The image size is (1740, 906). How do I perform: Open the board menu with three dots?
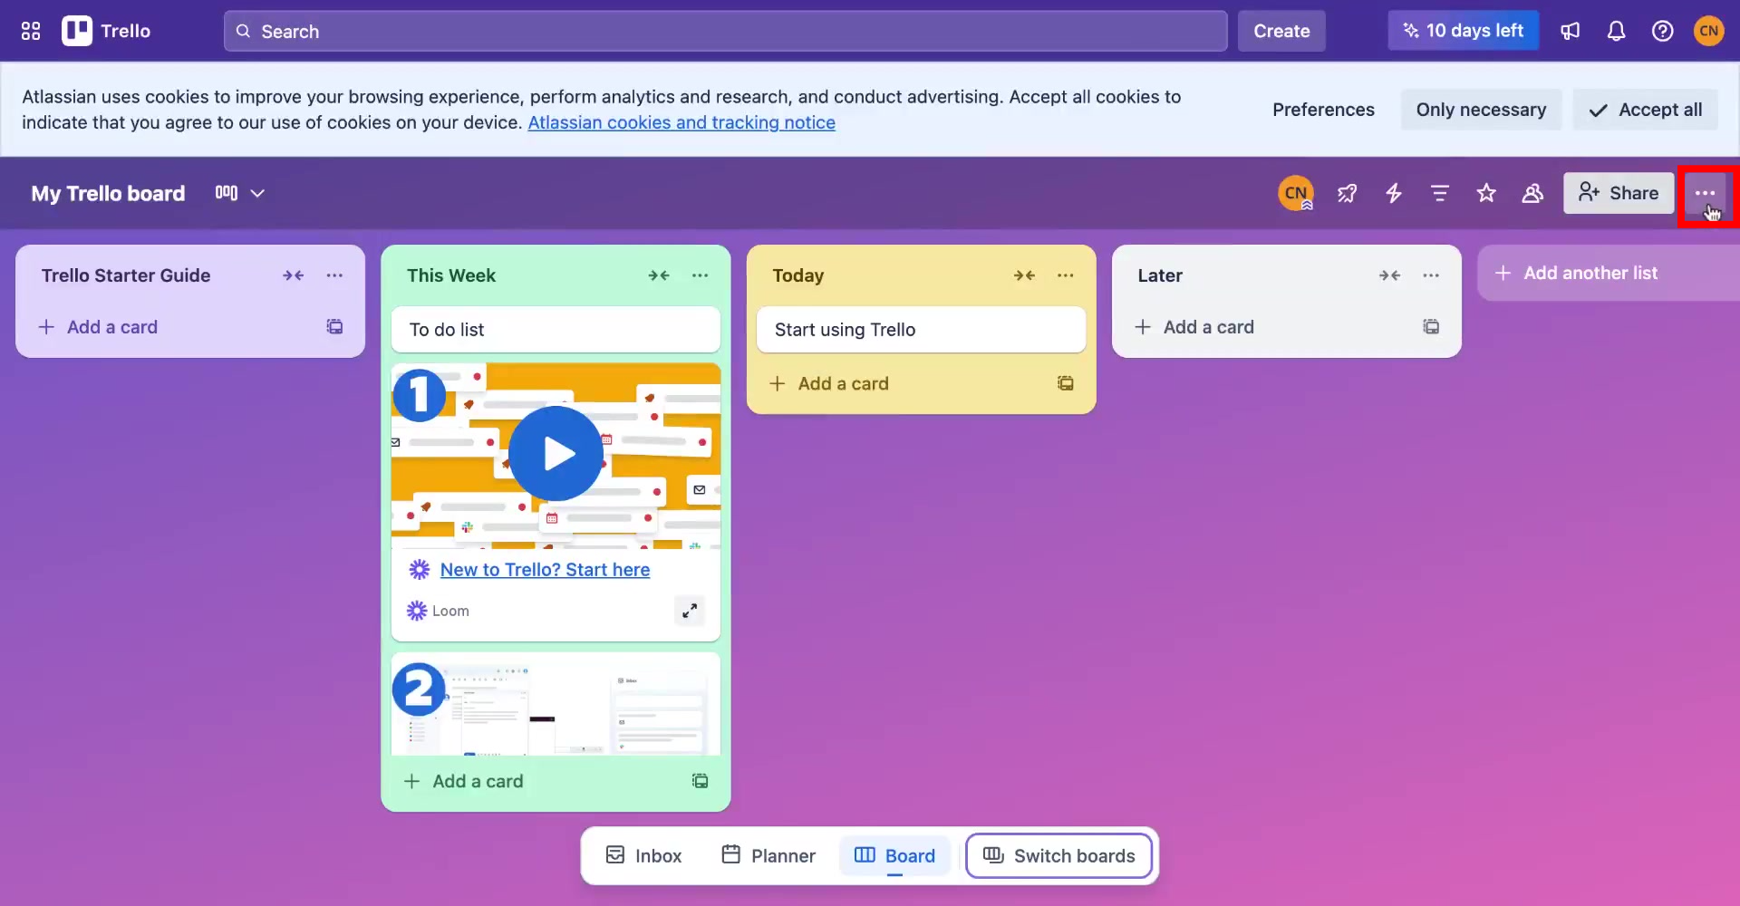[x=1706, y=193]
